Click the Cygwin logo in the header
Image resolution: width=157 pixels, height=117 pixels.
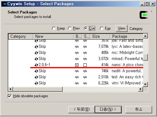point(144,15)
